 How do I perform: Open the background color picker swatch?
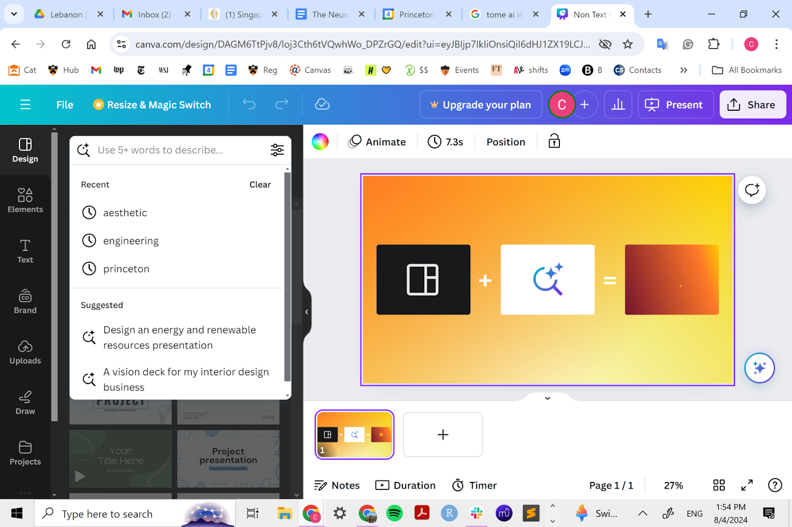tap(320, 142)
